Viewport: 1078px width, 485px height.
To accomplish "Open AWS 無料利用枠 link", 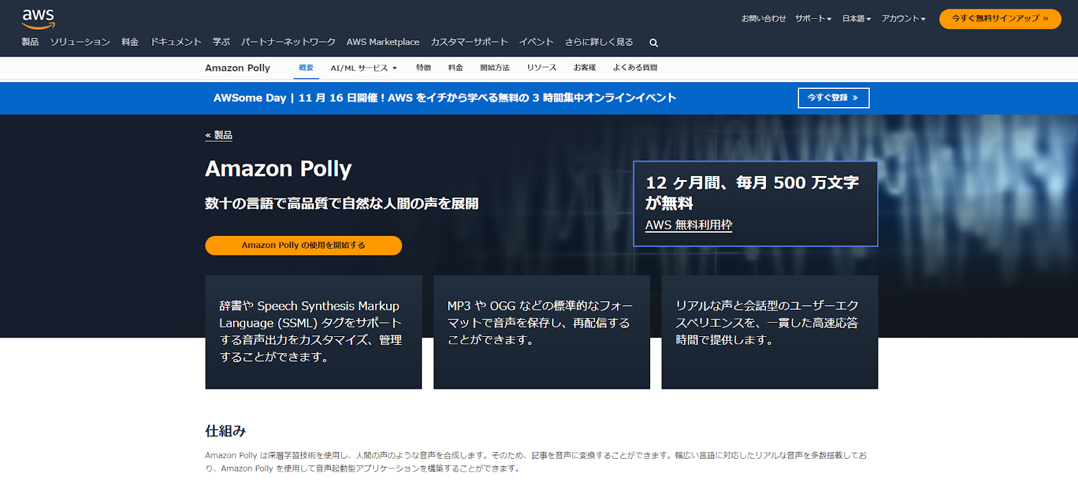I will tap(689, 225).
